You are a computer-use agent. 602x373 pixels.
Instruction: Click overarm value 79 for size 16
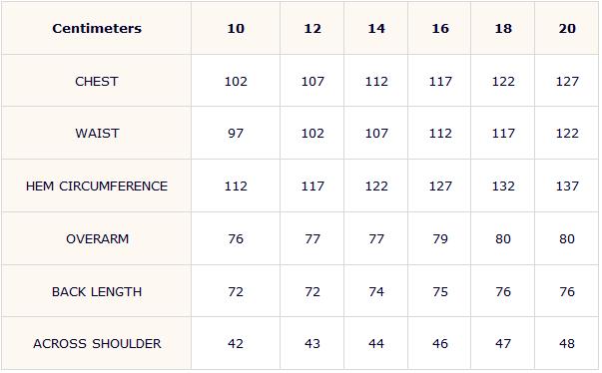click(x=440, y=239)
